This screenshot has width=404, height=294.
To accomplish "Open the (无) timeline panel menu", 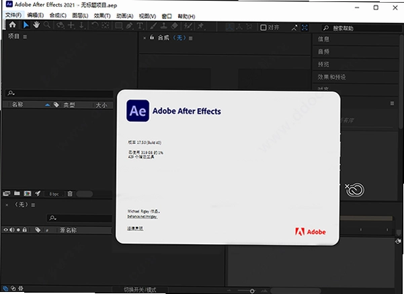I will tap(33, 205).
